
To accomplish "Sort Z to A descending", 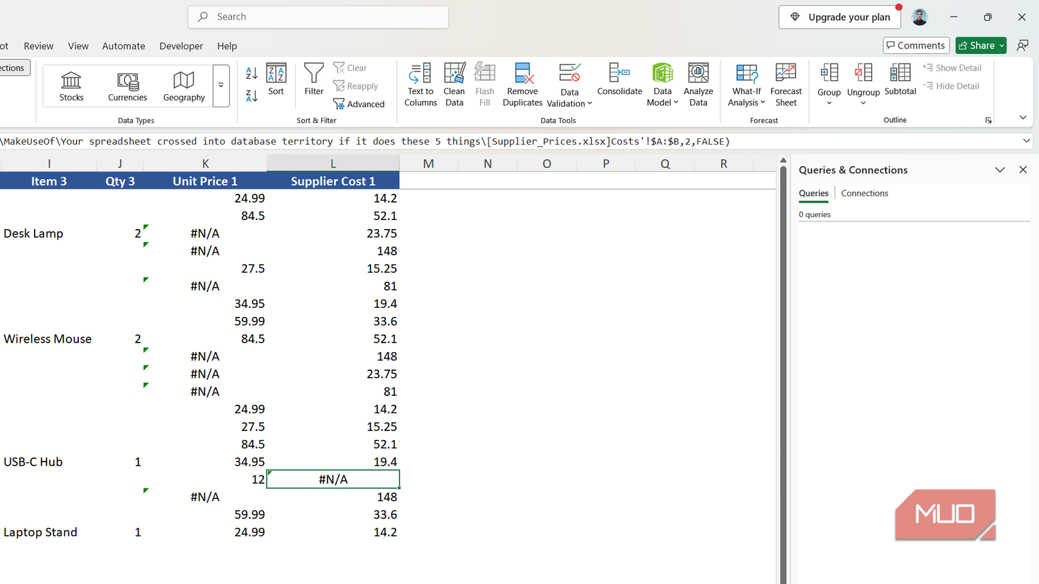I will pyautogui.click(x=252, y=95).
